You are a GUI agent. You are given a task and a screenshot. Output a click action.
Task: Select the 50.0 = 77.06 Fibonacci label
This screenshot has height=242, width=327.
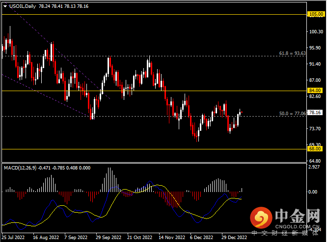click(292, 113)
